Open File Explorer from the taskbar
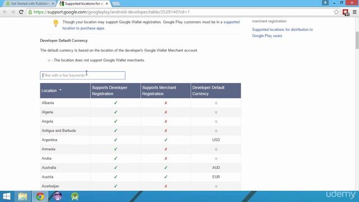 point(22,196)
